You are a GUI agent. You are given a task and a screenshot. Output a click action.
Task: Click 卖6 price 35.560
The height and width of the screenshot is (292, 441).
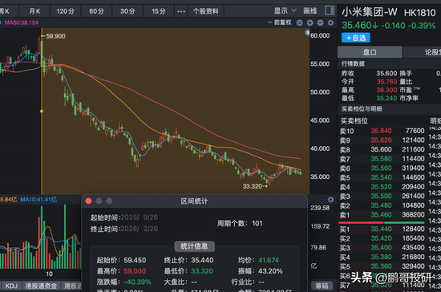381,168
